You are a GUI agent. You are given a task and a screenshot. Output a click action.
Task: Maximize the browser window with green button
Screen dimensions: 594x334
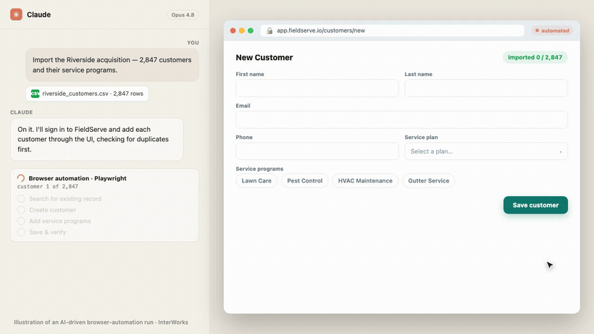pyautogui.click(x=251, y=30)
